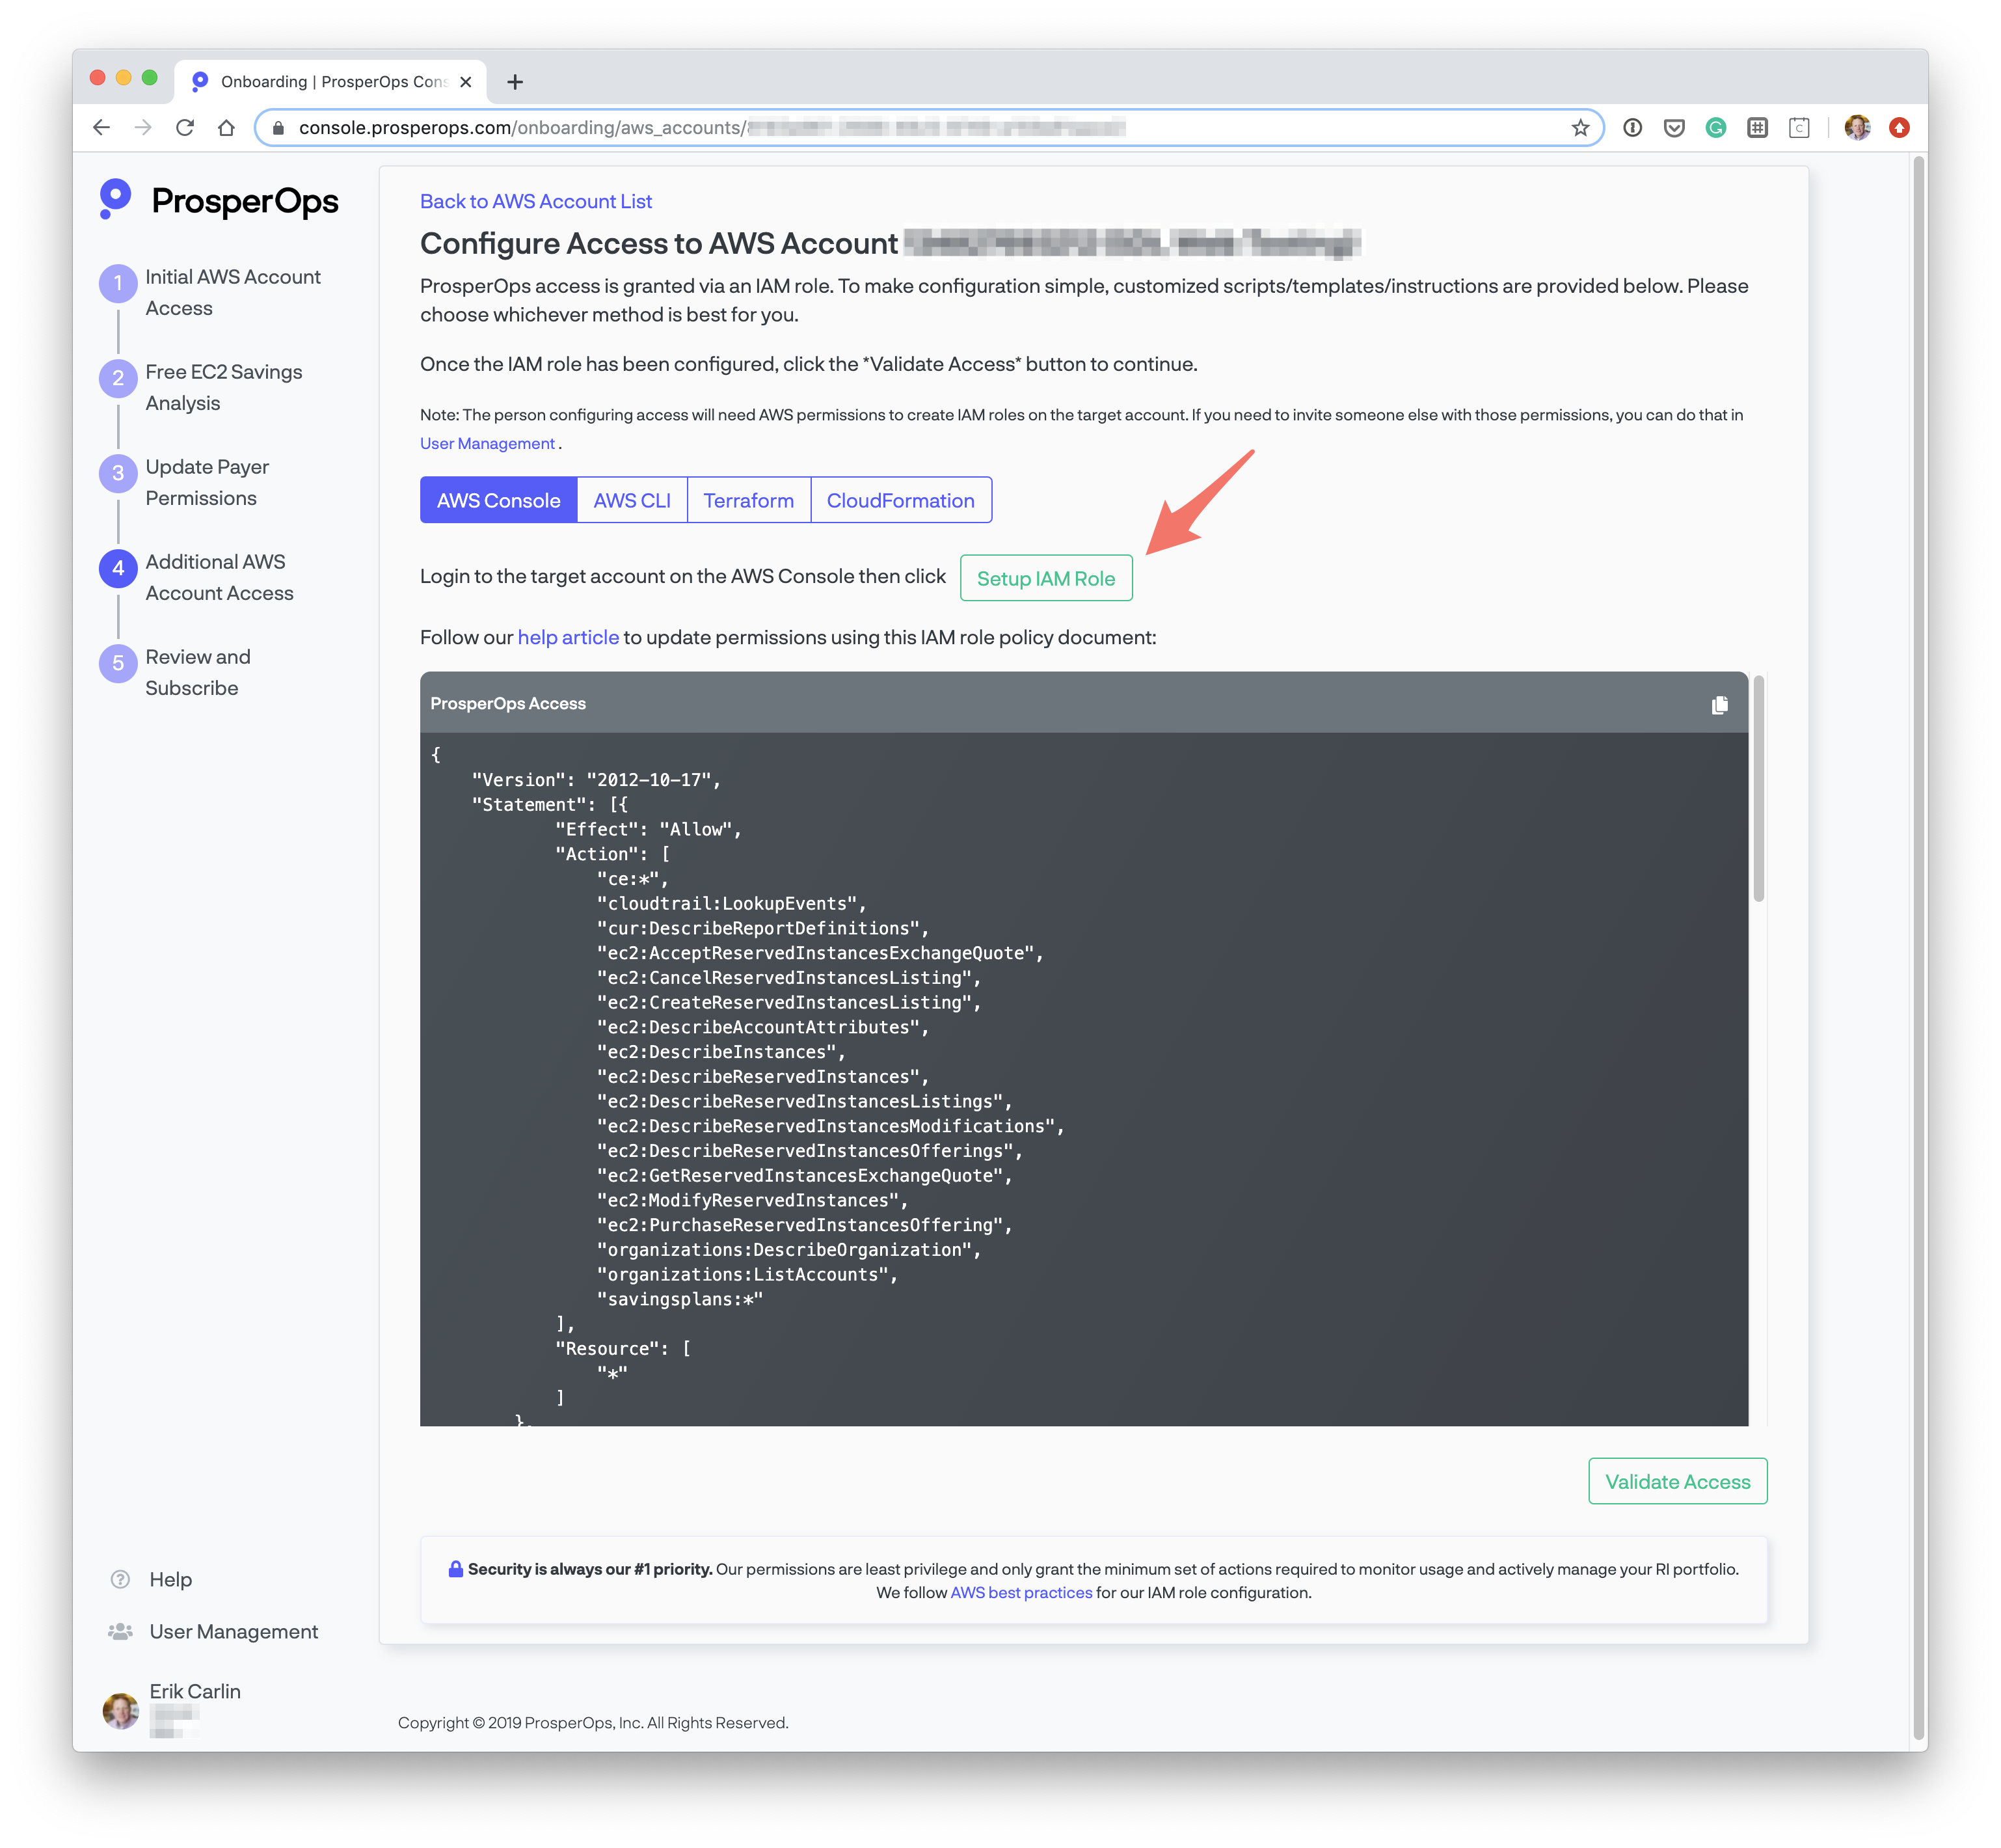
Task: Click the Additional AWS Account Access label
Action: click(219, 577)
